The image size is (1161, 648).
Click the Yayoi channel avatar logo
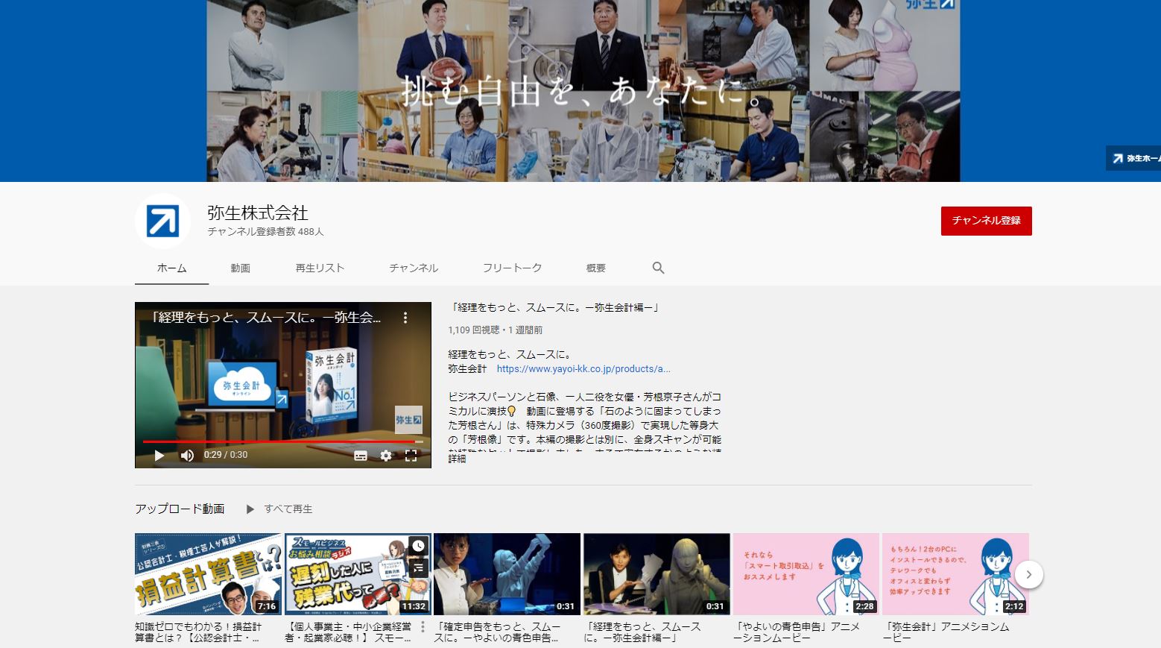(x=162, y=221)
